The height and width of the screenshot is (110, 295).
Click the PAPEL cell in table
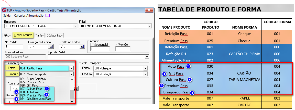click(x=244, y=98)
